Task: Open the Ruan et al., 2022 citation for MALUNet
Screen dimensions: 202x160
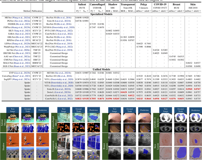Action: (22, 63)
